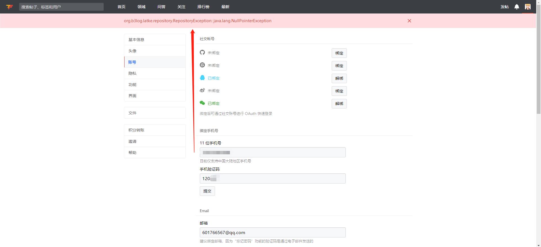
Task: Open the user avatar menu
Action: click(527, 7)
